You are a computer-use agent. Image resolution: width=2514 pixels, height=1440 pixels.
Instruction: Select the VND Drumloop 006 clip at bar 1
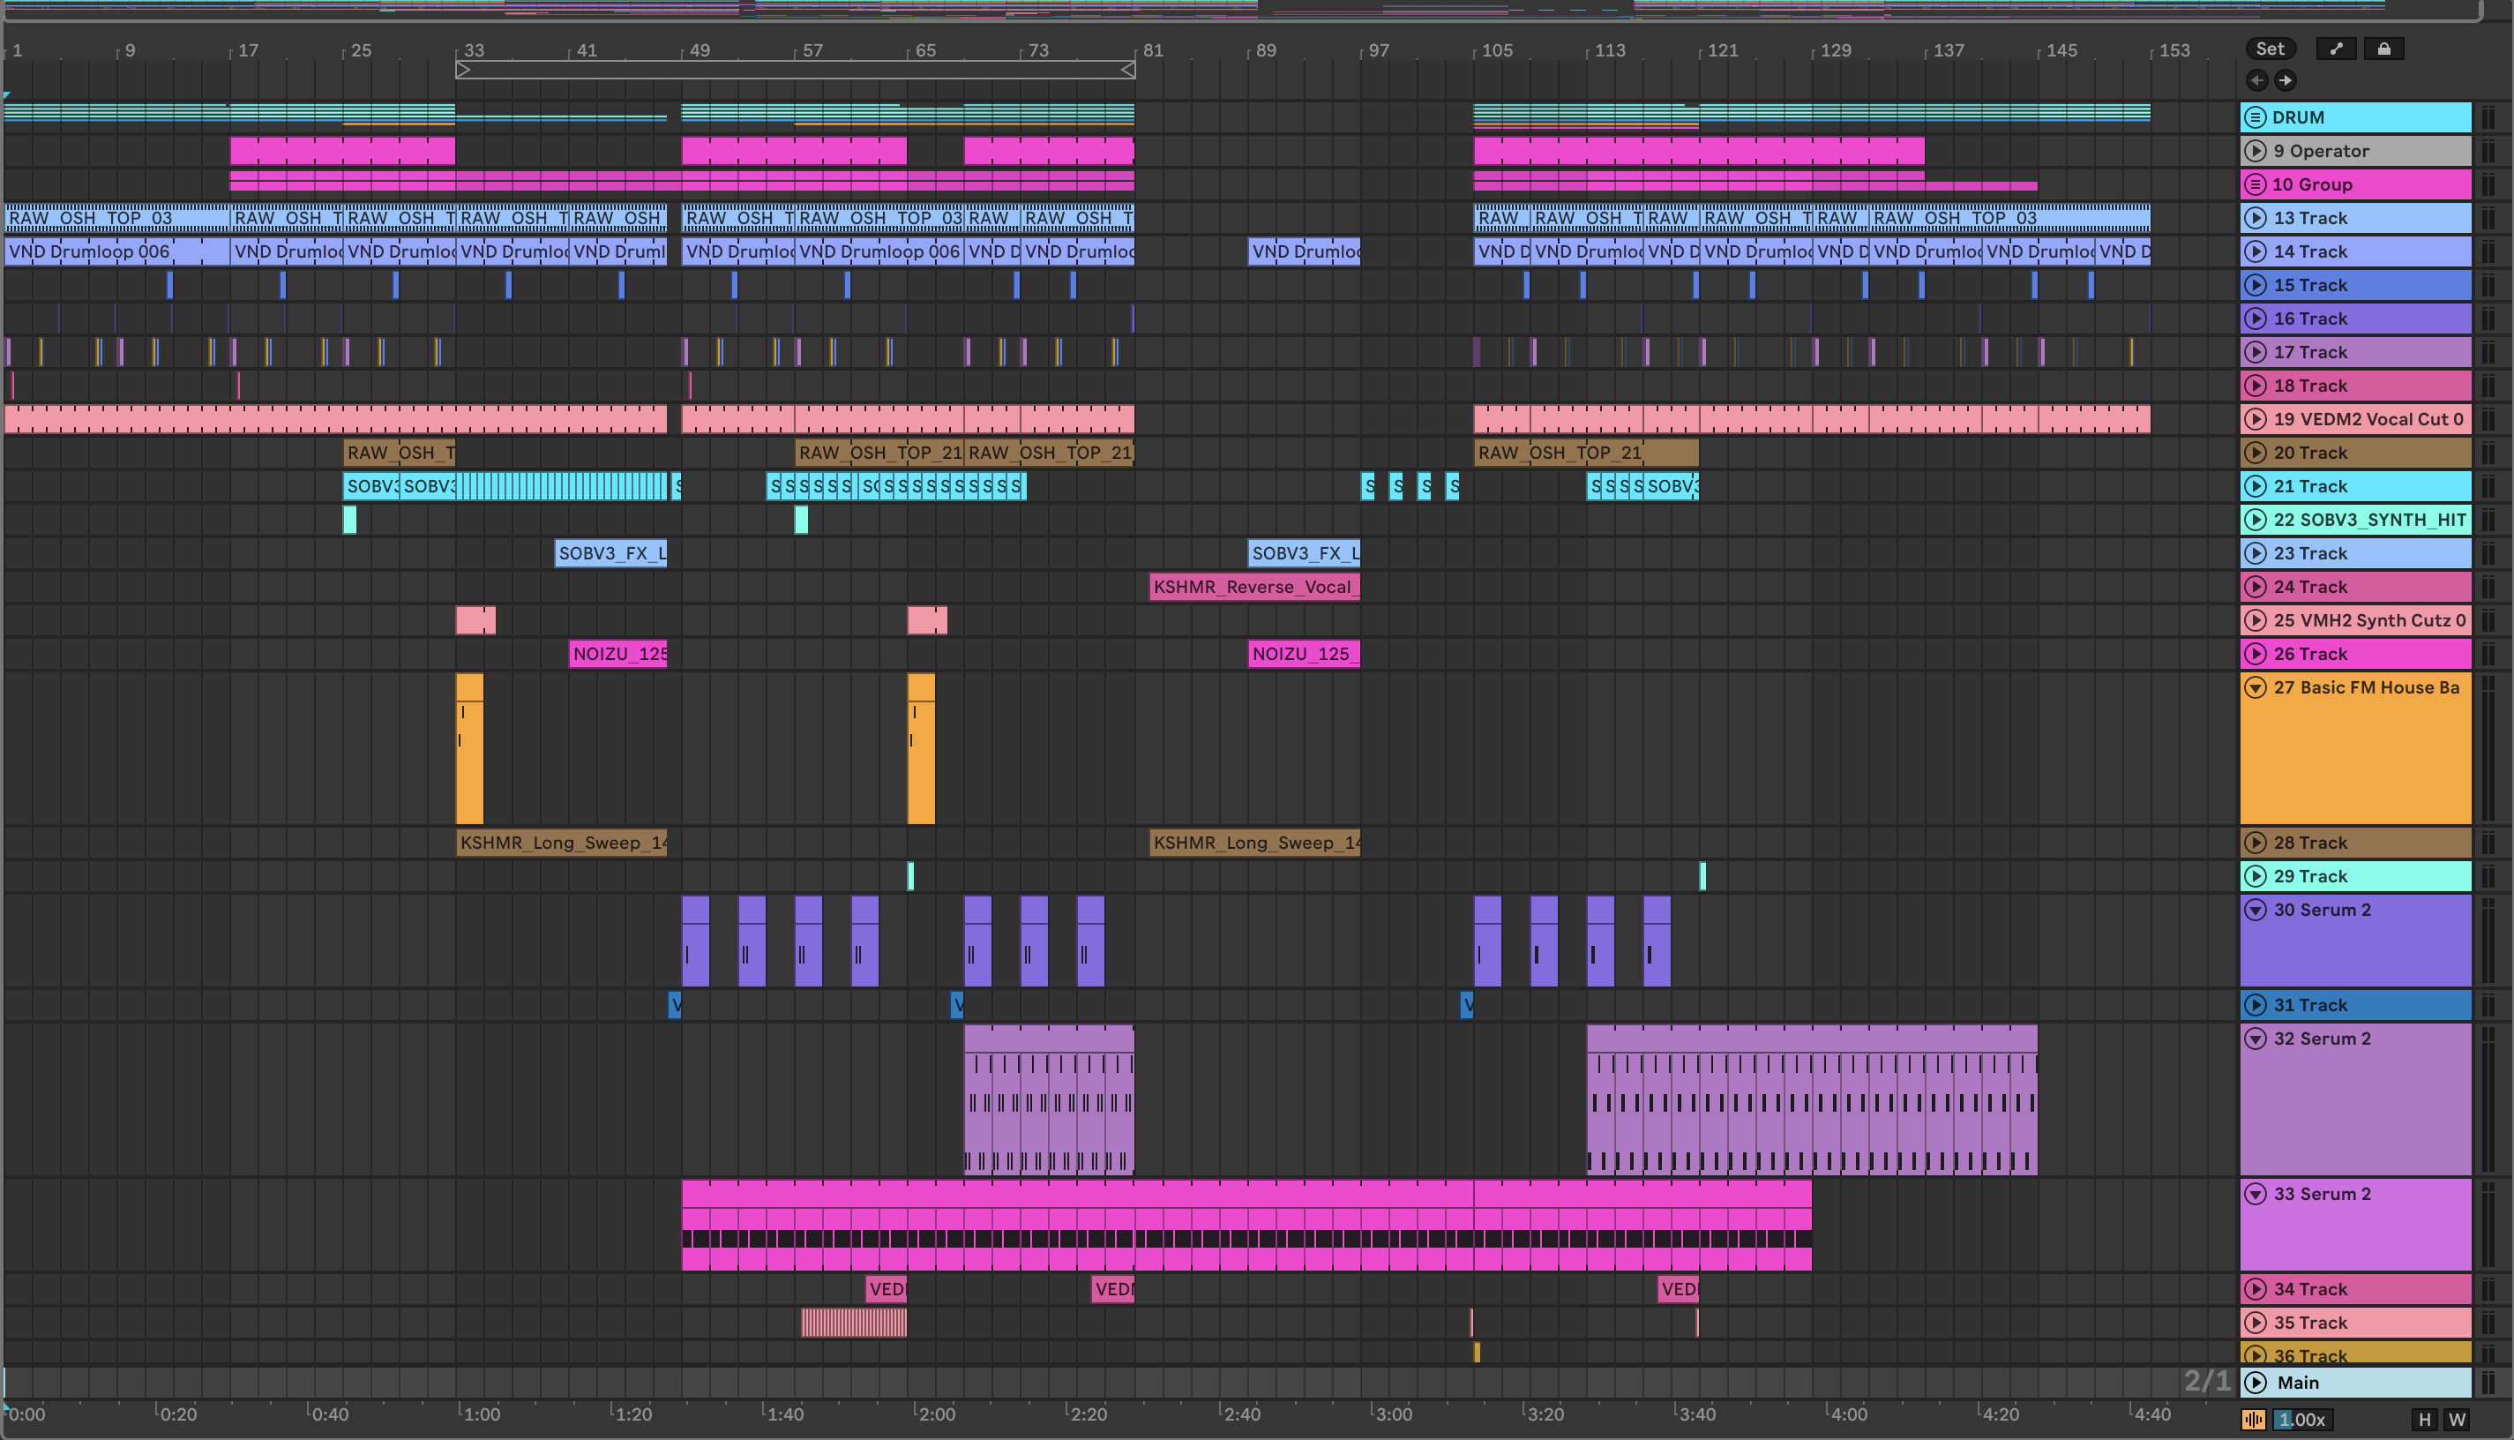tap(116, 251)
